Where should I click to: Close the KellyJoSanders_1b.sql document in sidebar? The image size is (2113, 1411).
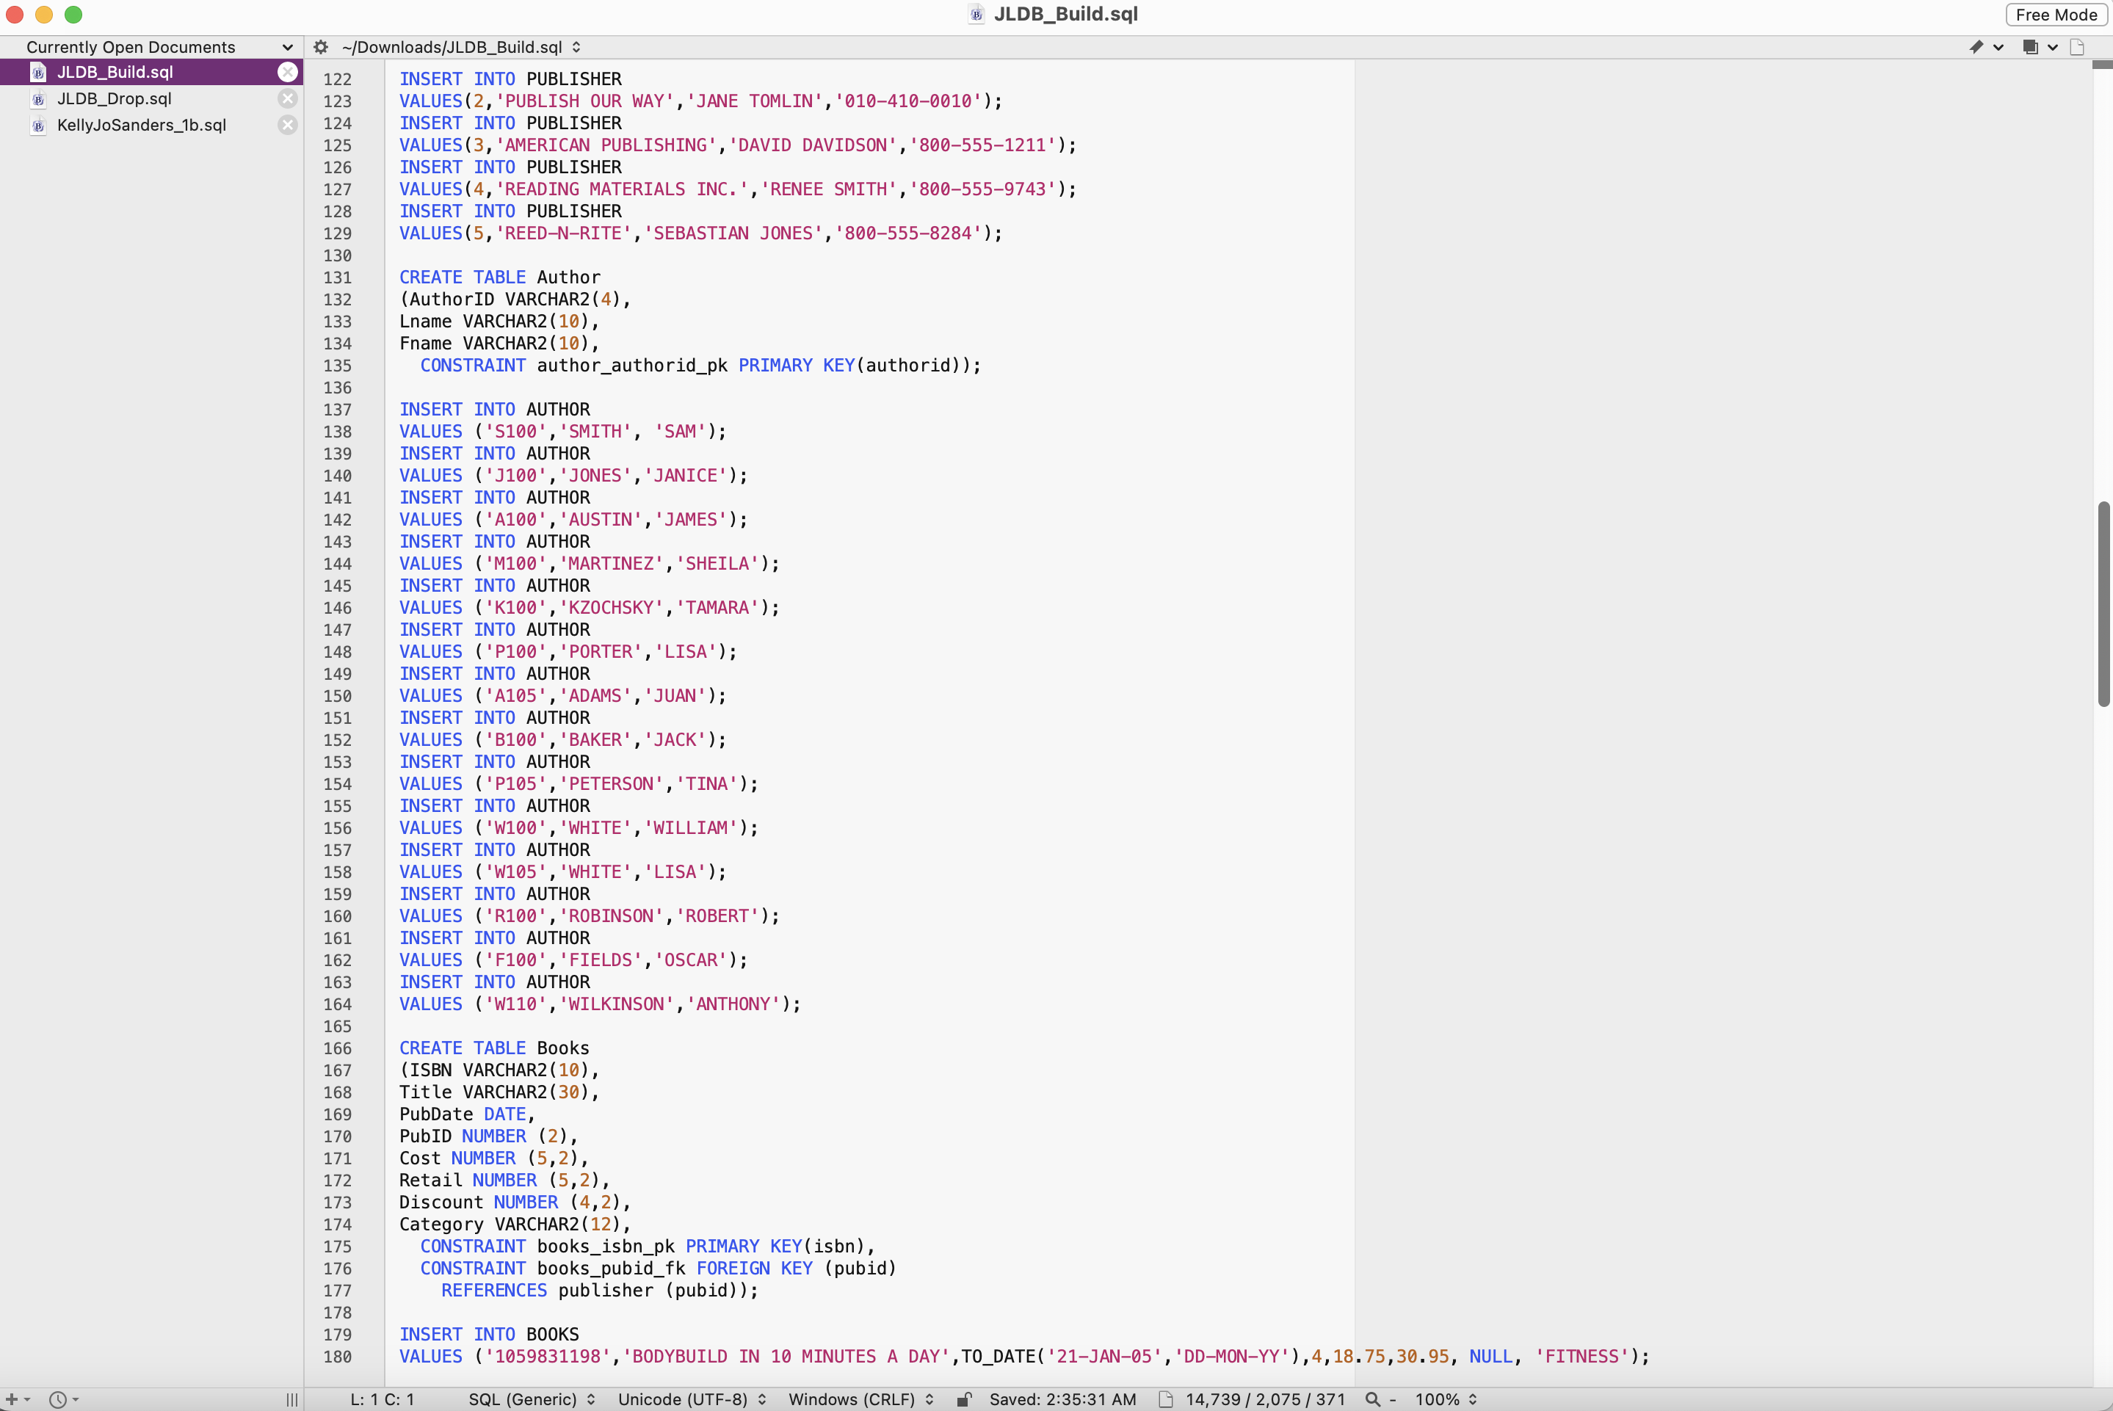click(287, 125)
